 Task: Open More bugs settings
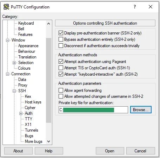click(34, 141)
